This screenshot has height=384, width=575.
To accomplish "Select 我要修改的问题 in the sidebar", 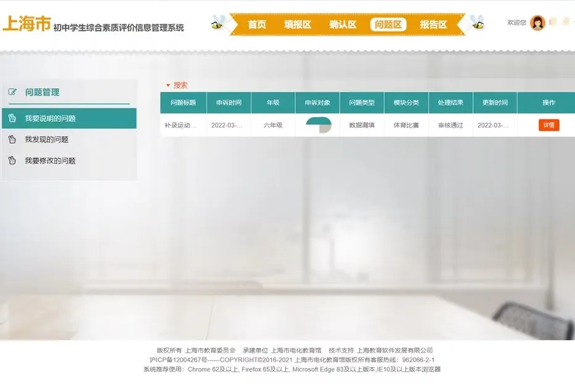I will pos(50,160).
